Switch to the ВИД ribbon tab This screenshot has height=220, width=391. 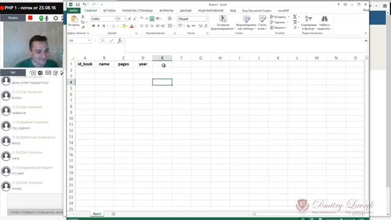coord(233,11)
